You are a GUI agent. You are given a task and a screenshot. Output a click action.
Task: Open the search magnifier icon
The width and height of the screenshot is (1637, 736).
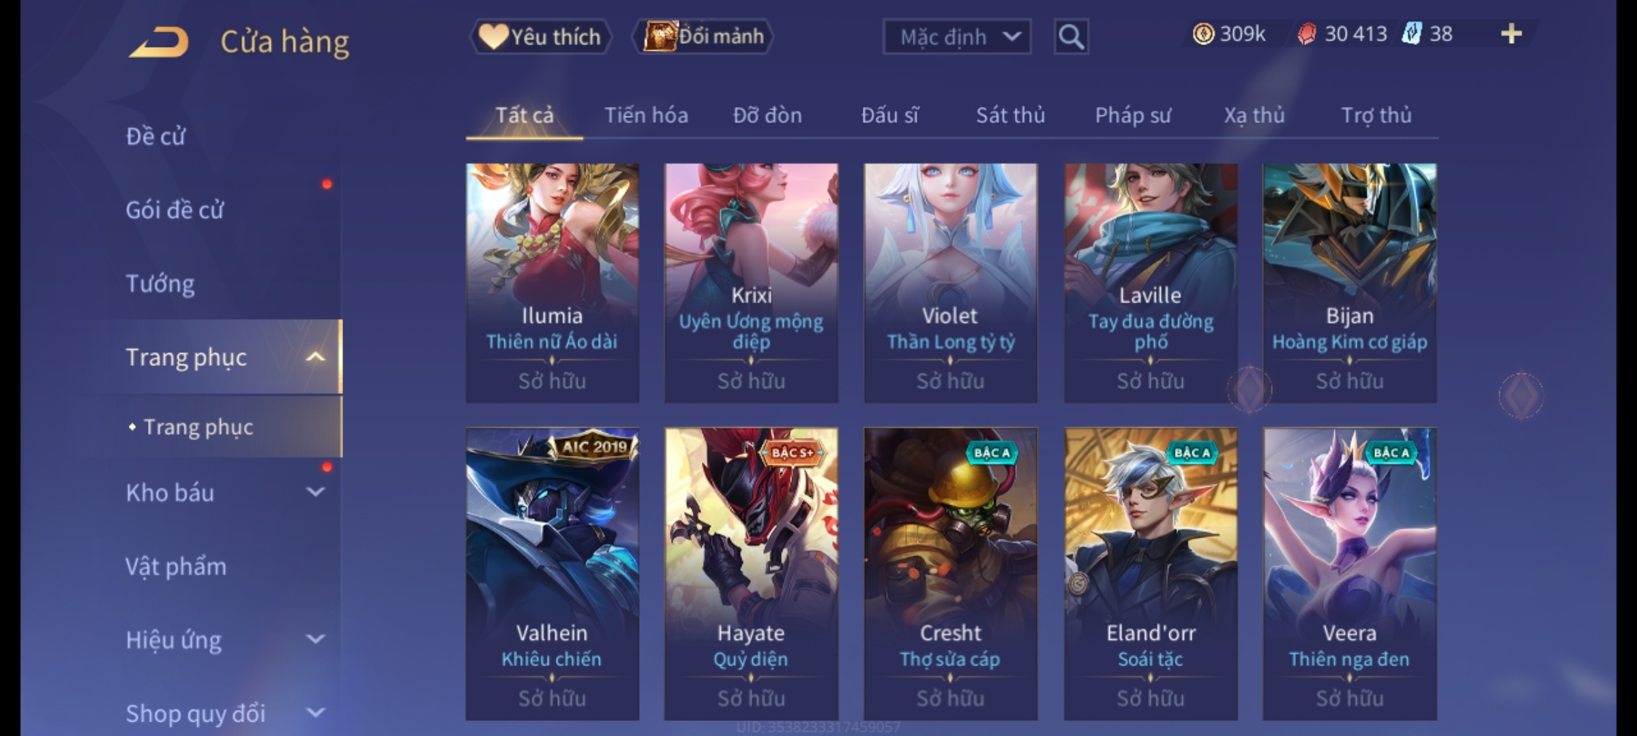tap(1071, 37)
